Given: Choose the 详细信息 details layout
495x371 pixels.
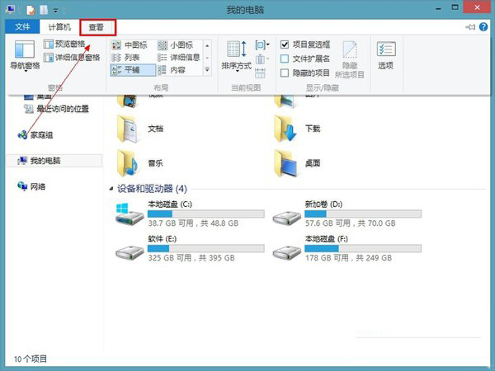Looking at the screenshot, I should (x=179, y=58).
